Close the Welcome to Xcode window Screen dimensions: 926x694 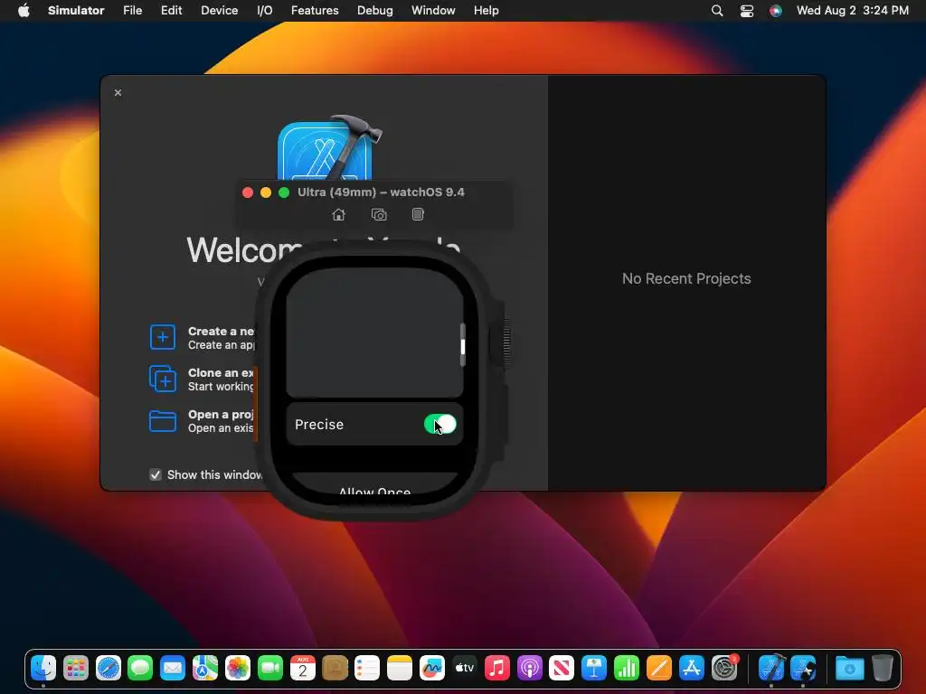pos(118,93)
